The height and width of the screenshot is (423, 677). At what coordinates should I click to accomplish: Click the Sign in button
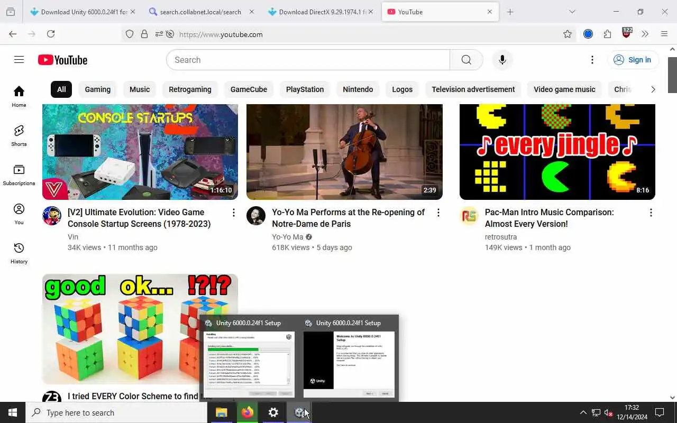coord(633,60)
